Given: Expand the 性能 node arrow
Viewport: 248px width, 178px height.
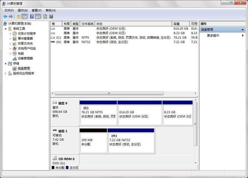Looking at the screenshot, I should (10, 54).
